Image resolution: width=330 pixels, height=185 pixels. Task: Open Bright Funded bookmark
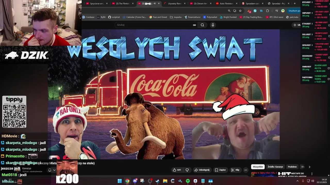tap(228, 17)
